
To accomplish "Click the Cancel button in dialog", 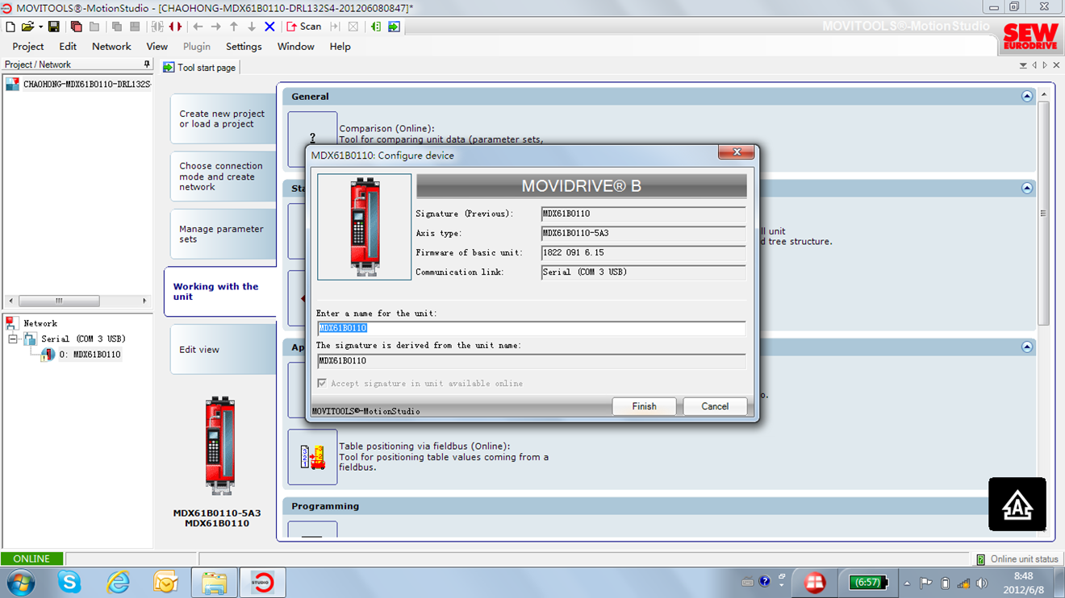I will (714, 406).
